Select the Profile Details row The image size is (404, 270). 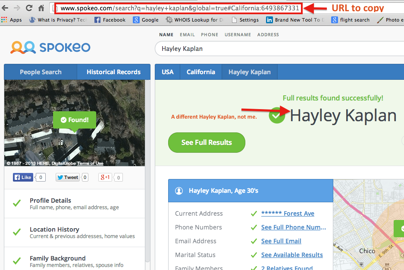75,204
